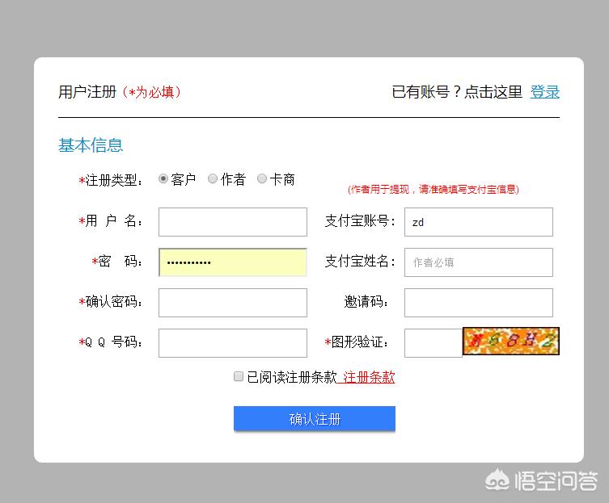Click the 登录 link at top right
The height and width of the screenshot is (503, 609).
click(x=545, y=92)
